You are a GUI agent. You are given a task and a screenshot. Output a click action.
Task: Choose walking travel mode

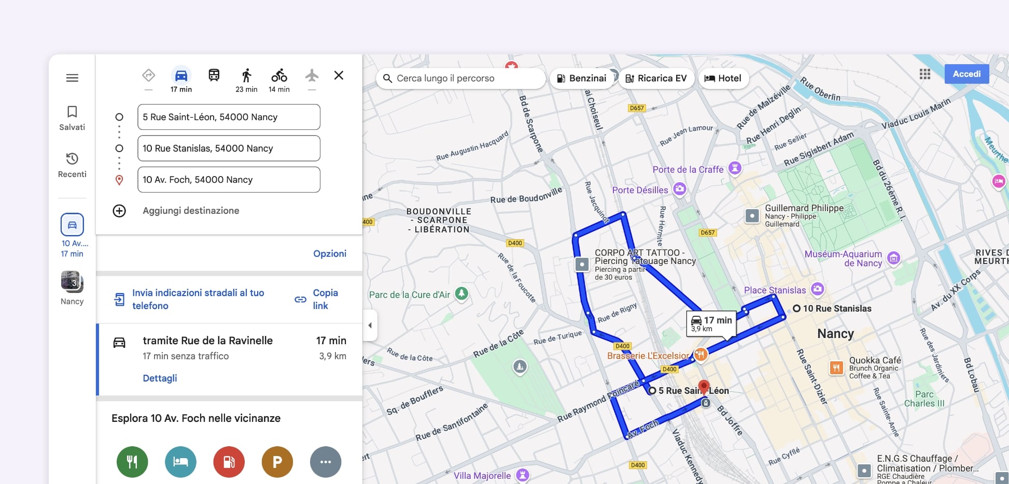(246, 76)
